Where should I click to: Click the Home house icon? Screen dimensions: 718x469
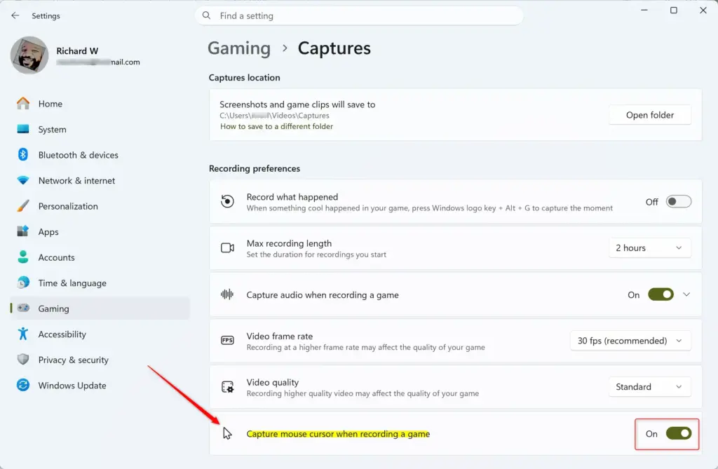(23, 104)
